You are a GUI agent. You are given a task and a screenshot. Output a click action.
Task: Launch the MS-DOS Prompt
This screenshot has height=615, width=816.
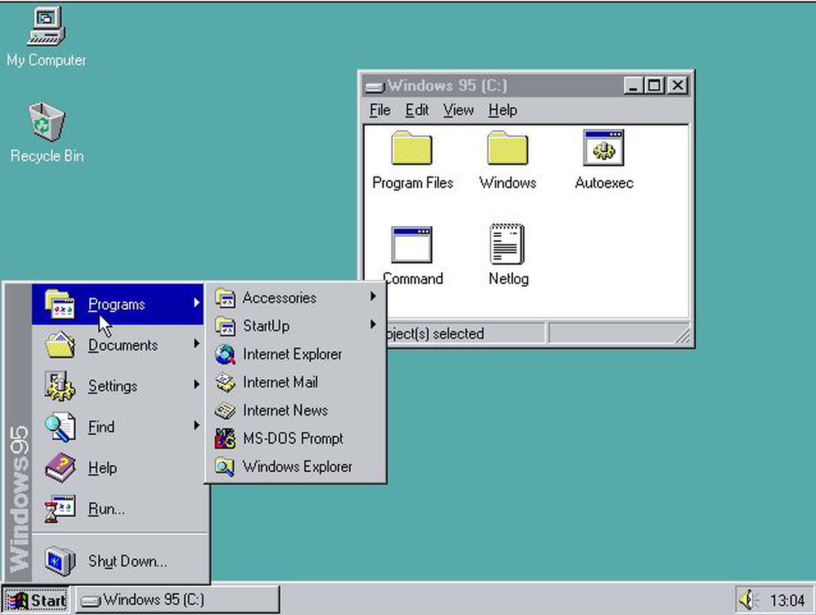293,438
